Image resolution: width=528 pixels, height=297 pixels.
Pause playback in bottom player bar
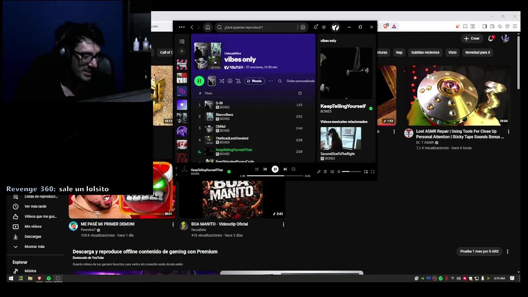click(275, 169)
